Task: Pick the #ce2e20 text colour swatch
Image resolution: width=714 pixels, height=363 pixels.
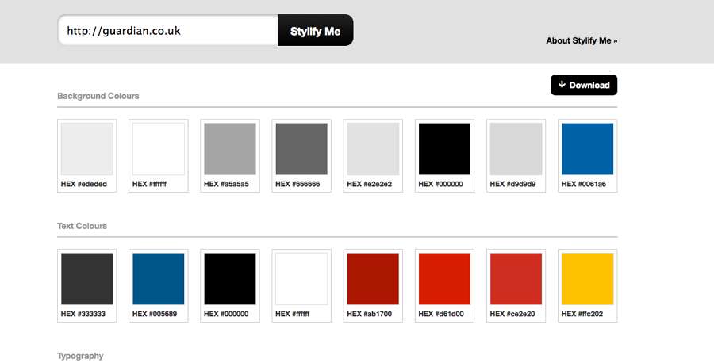Action: [x=516, y=285]
